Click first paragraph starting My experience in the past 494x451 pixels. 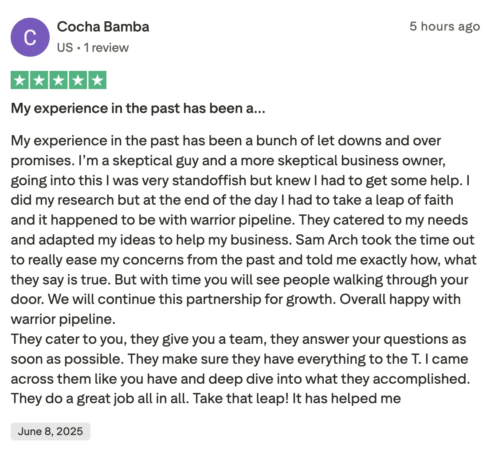[243, 230]
